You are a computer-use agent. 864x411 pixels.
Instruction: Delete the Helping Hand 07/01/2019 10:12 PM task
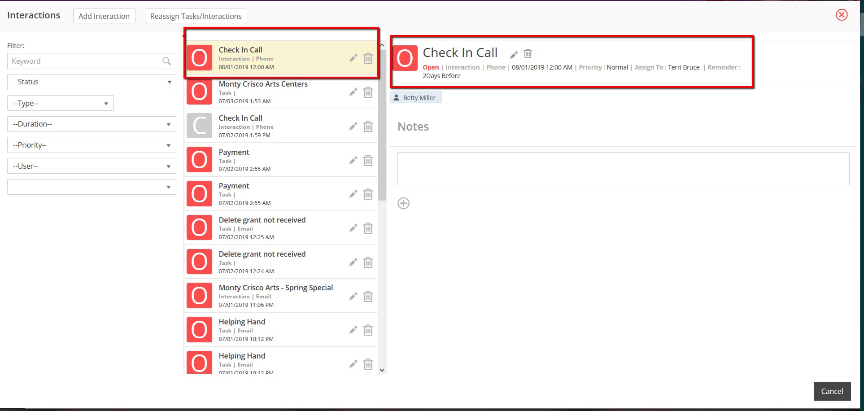click(368, 330)
